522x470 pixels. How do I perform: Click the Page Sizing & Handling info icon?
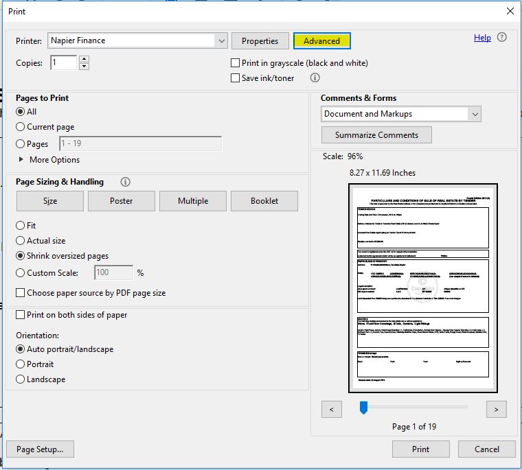(x=125, y=182)
